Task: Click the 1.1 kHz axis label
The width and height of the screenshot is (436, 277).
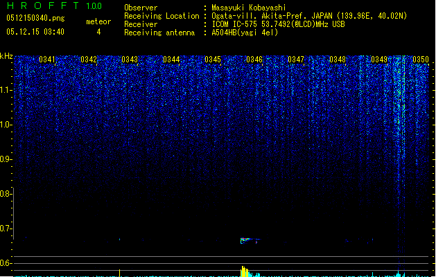Action: [6, 90]
